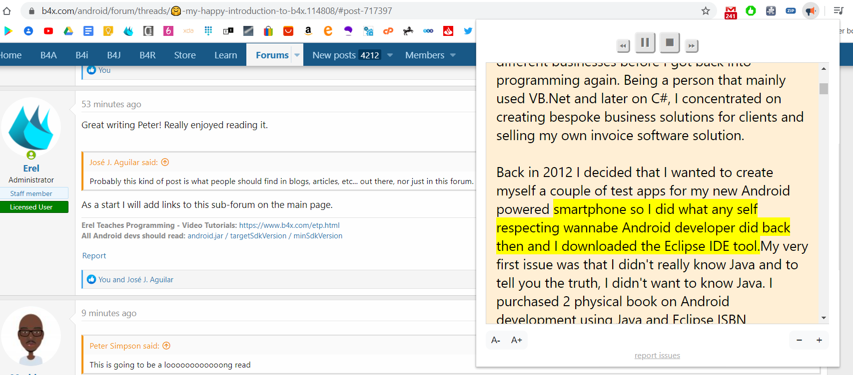
Task: Go to the B4J menu item
Action: [x=114, y=55]
